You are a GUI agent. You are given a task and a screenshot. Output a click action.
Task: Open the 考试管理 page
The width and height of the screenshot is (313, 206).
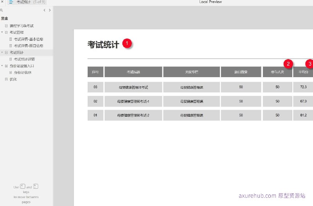pos(16,33)
